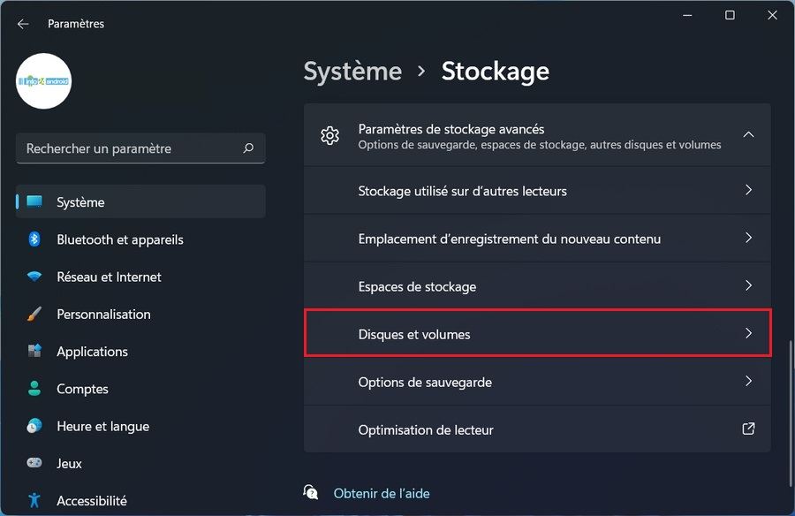Image resolution: width=795 pixels, height=516 pixels.
Task: Select Applications in the sidebar
Action: coord(92,351)
